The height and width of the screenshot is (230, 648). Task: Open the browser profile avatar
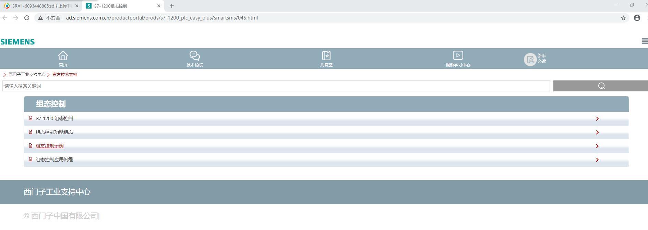pos(637,18)
